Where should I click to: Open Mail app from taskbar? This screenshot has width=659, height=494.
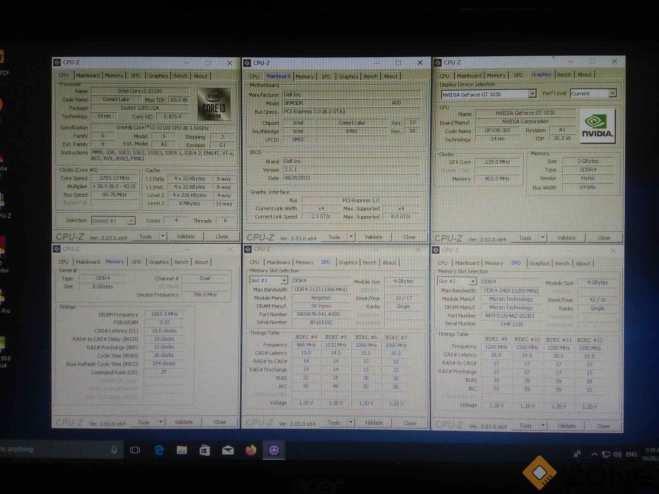tap(228, 450)
